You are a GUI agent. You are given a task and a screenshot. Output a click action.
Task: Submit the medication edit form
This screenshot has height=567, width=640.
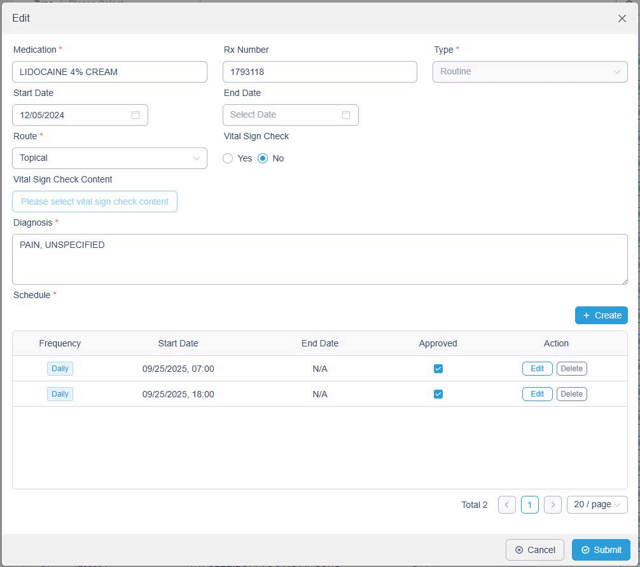tap(601, 550)
